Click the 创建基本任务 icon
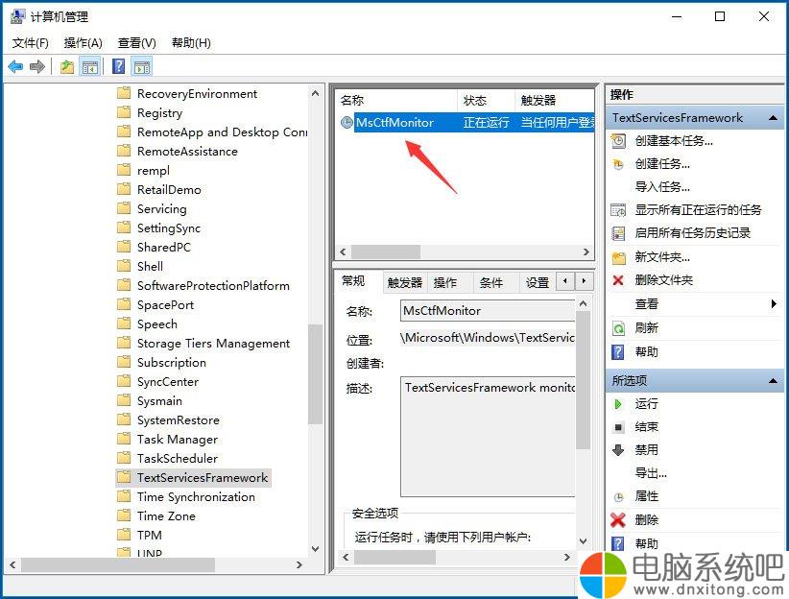 pyautogui.click(x=618, y=141)
